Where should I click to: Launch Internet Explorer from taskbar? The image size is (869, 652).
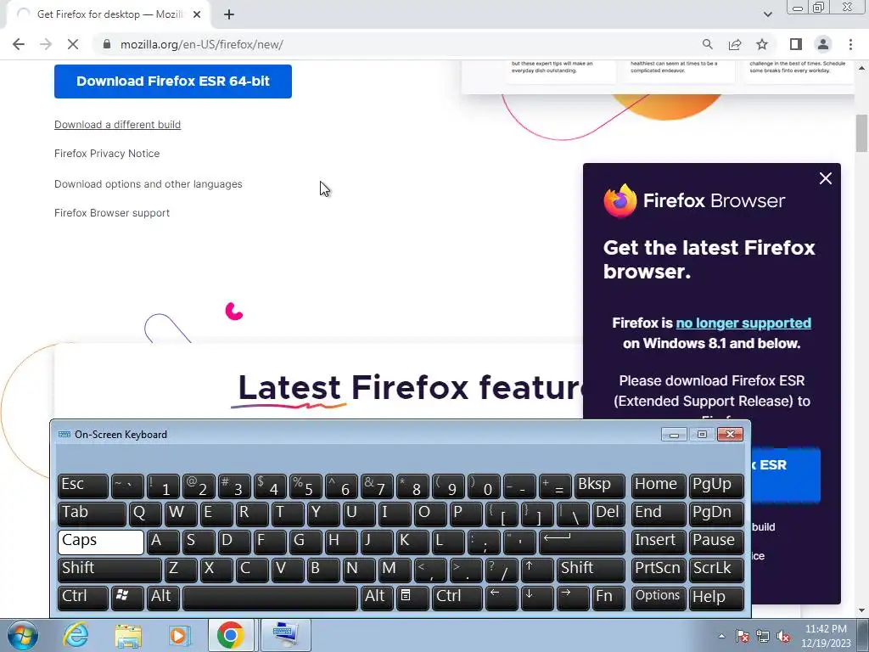[76, 635]
